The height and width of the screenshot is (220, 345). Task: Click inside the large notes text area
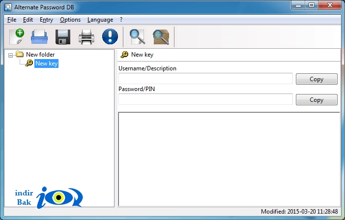(x=229, y=159)
